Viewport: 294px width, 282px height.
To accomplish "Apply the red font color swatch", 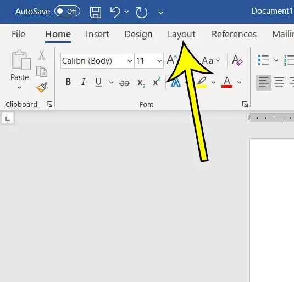I will 227,82.
